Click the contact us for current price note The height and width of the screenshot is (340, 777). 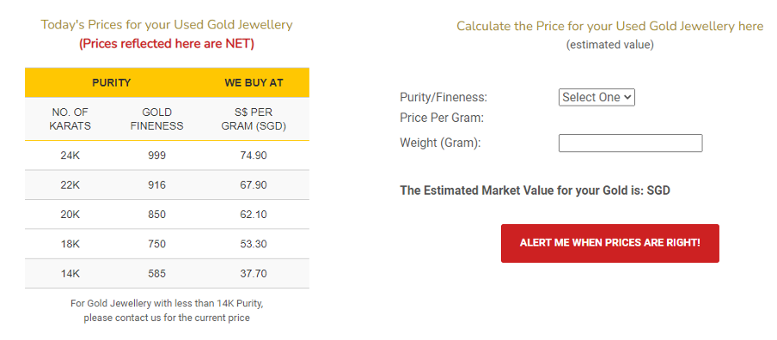point(167,310)
